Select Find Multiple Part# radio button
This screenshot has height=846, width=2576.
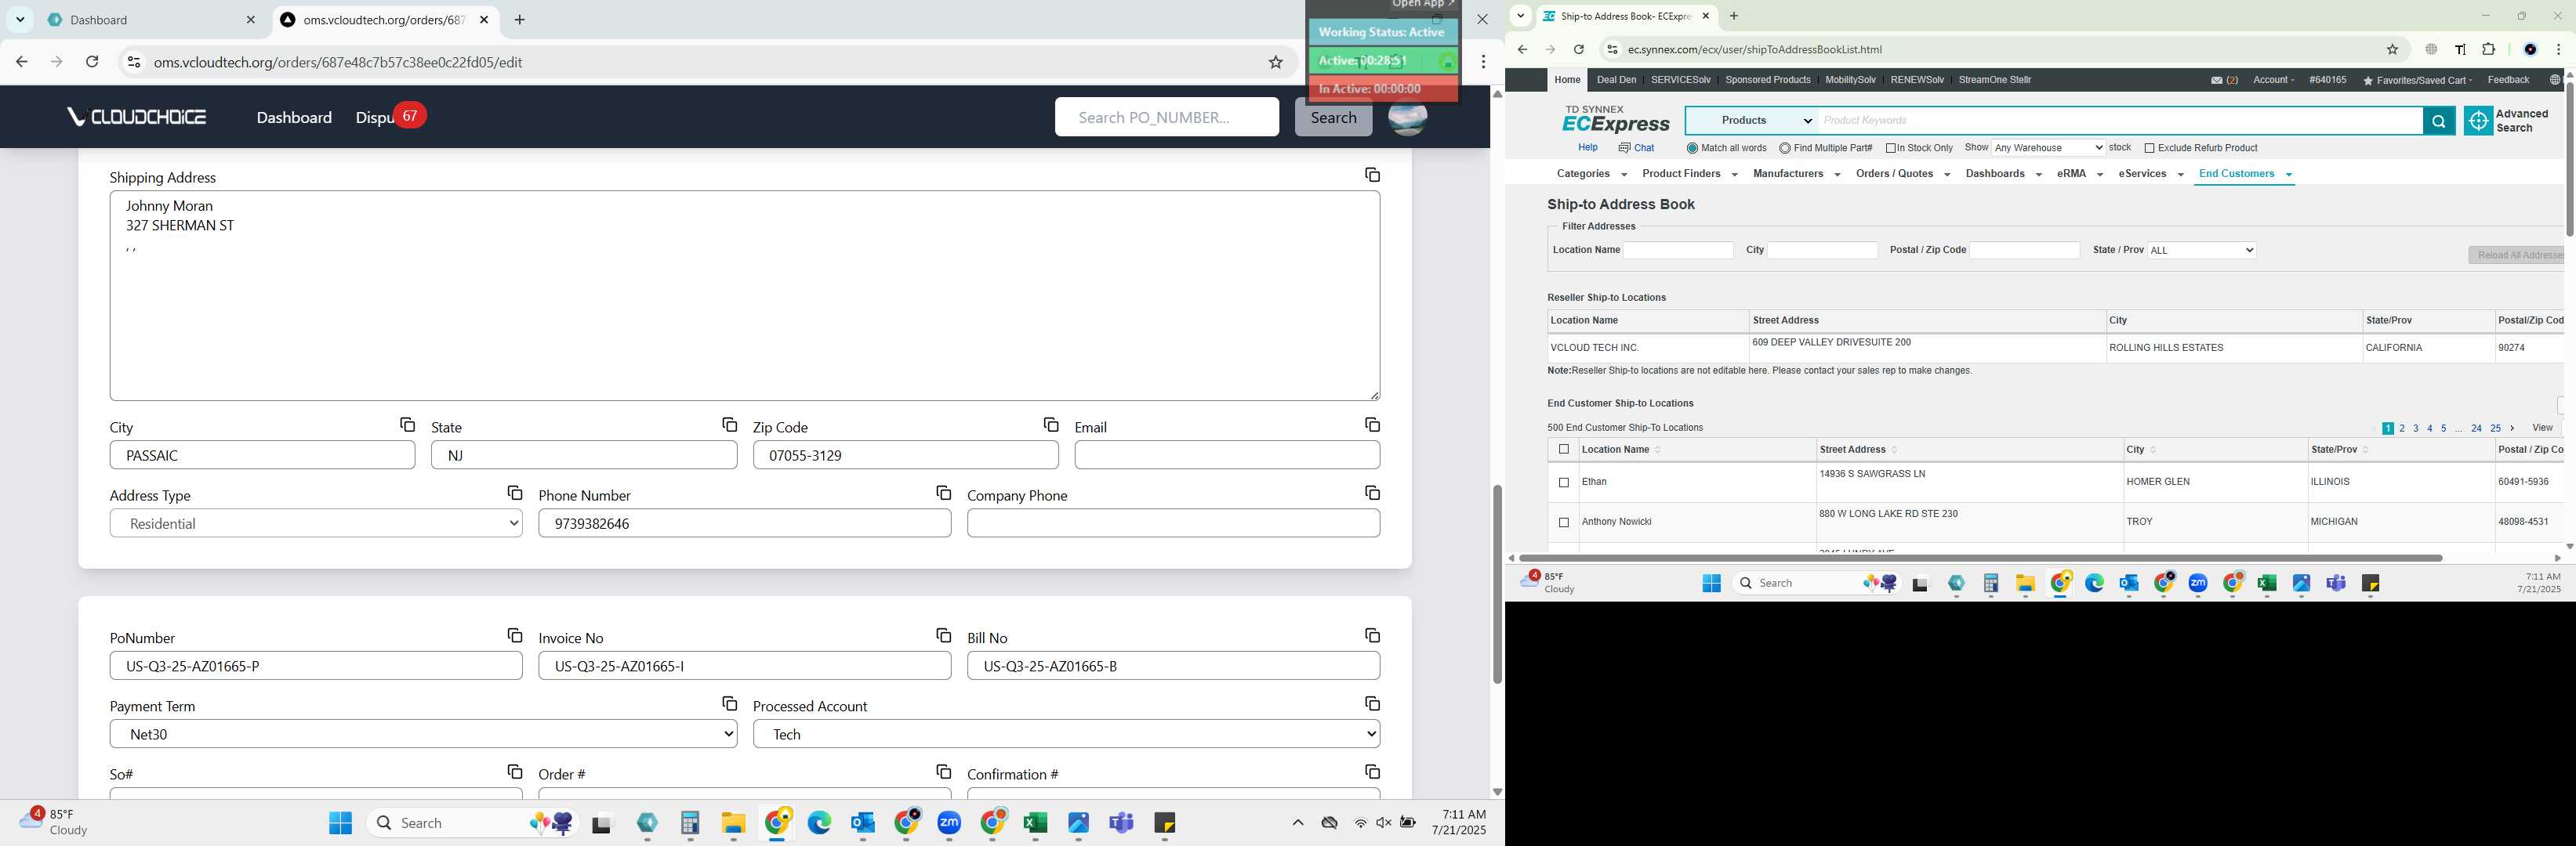click(1785, 148)
